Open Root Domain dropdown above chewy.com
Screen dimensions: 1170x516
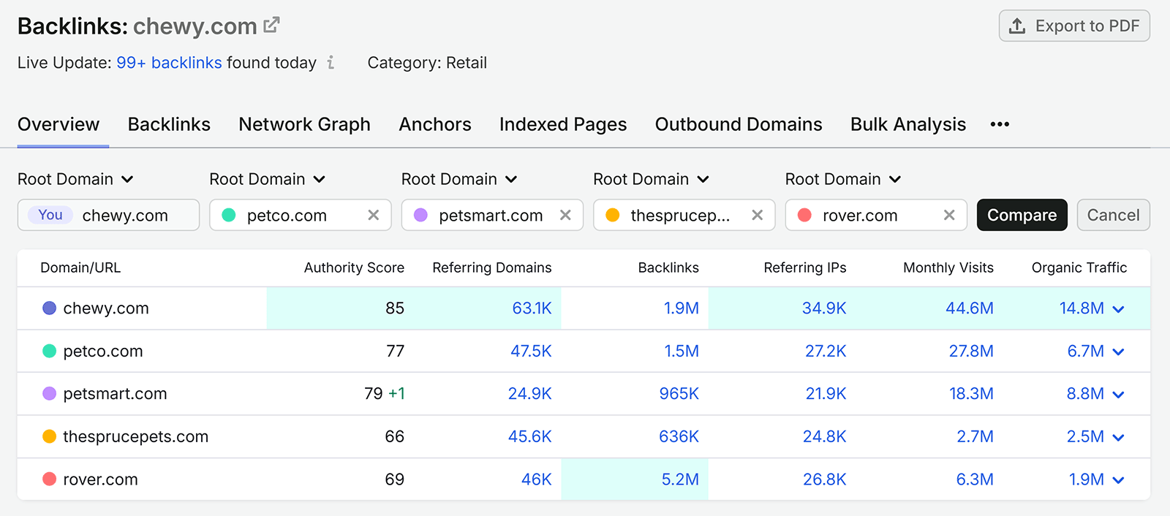76,179
